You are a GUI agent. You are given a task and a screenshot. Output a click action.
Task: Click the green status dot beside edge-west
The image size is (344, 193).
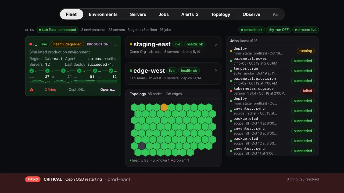pos(131,71)
